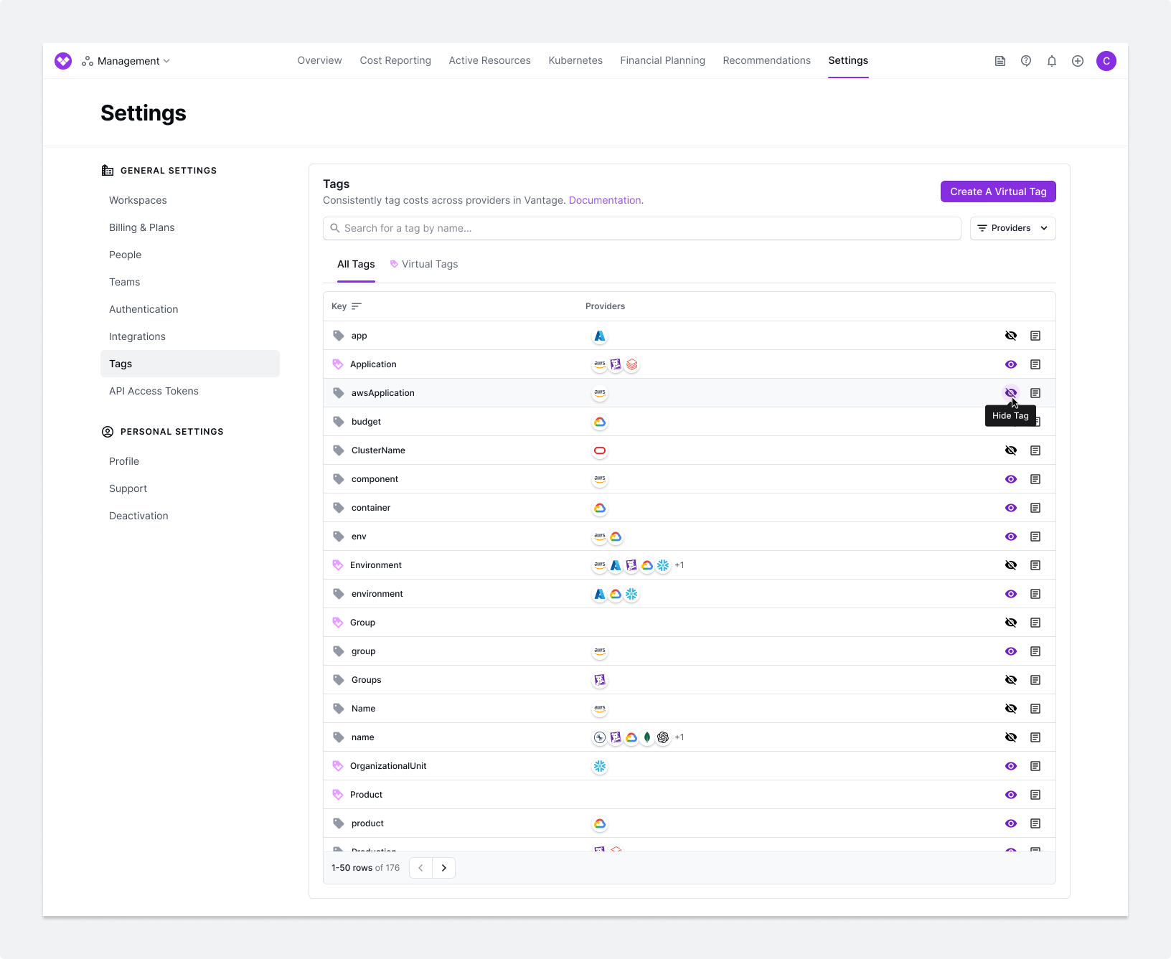The width and height of the screenshot is (1171, 959).
Task: Toggle visibility of the ClusterName tag
Action: click(1011, 450)
